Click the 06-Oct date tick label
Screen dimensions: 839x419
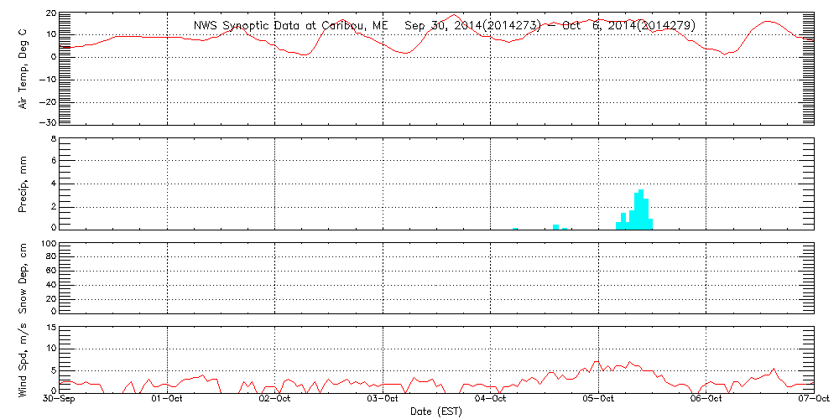coord(706,400)
